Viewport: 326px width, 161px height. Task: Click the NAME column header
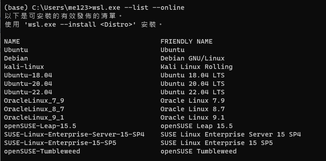point(12,41)
